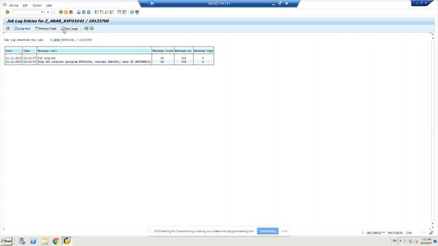The image size is (438, 246).
Task: Click the Generate Shortcut icon
Action: (x=125, y=12)
